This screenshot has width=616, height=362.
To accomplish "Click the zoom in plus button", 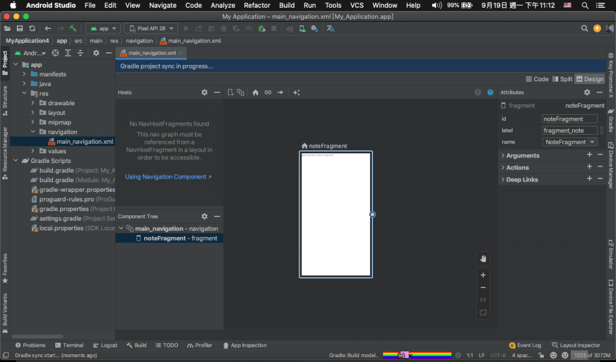I will 482,275.
